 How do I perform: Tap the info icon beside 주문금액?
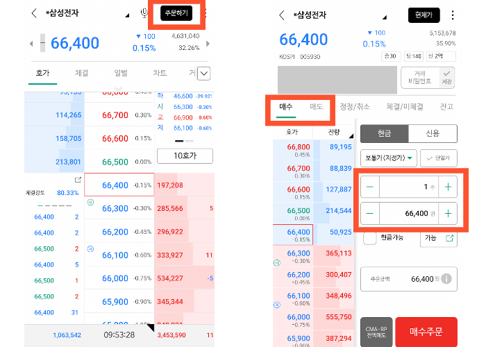tap(446, 279)
